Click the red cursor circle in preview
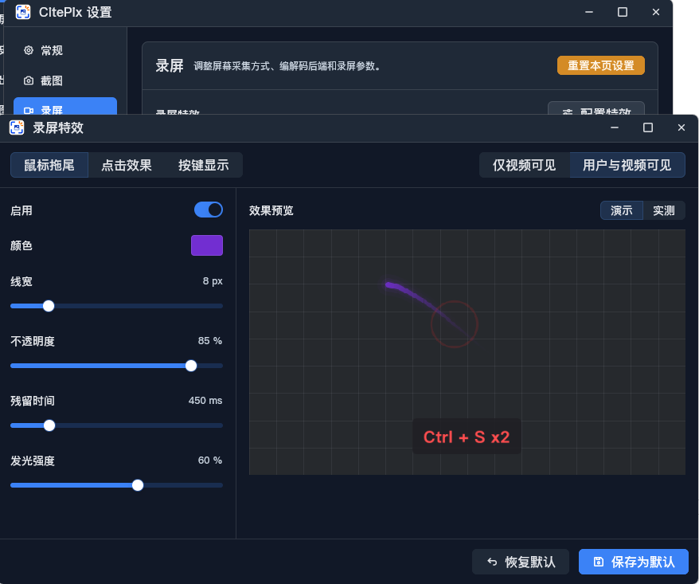 (455, 324)
